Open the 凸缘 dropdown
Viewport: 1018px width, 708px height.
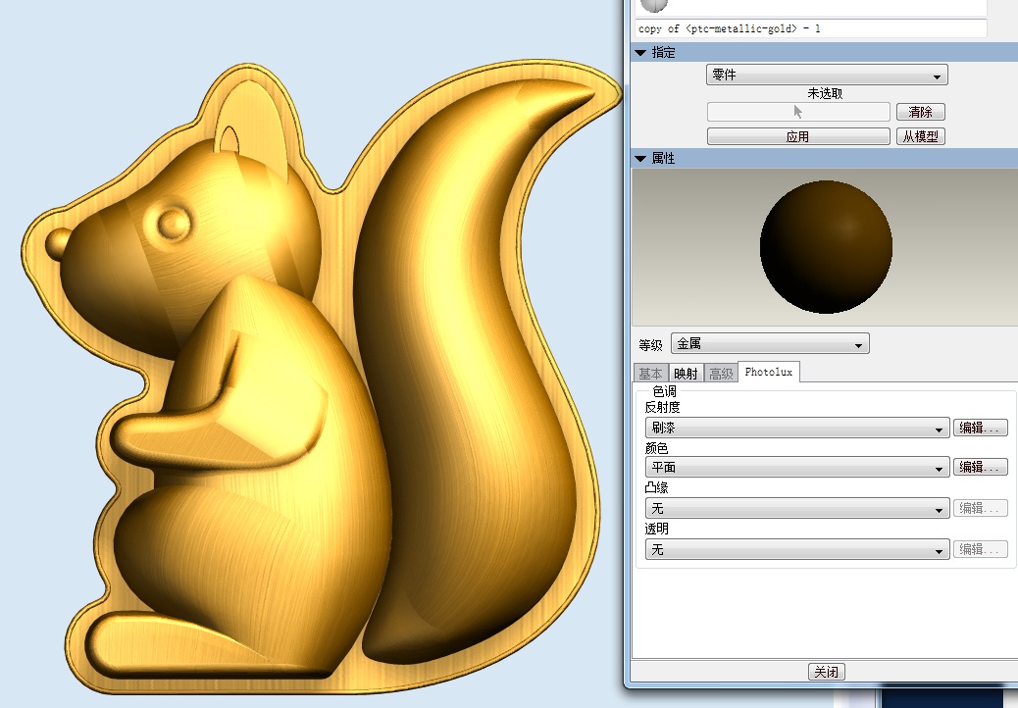pos(796,508)
